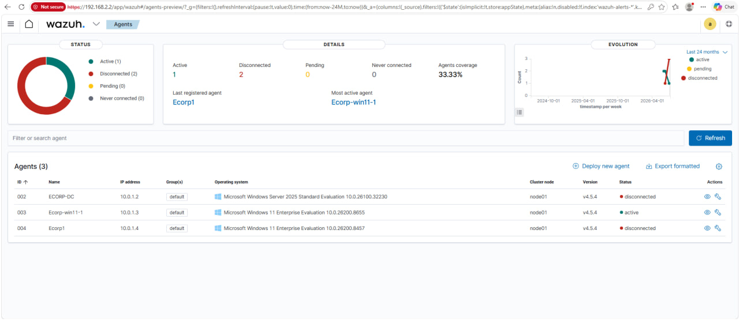The width and height of the screenshot is (739, 320).
Task: Click the Refresh button
Action: 710,138
